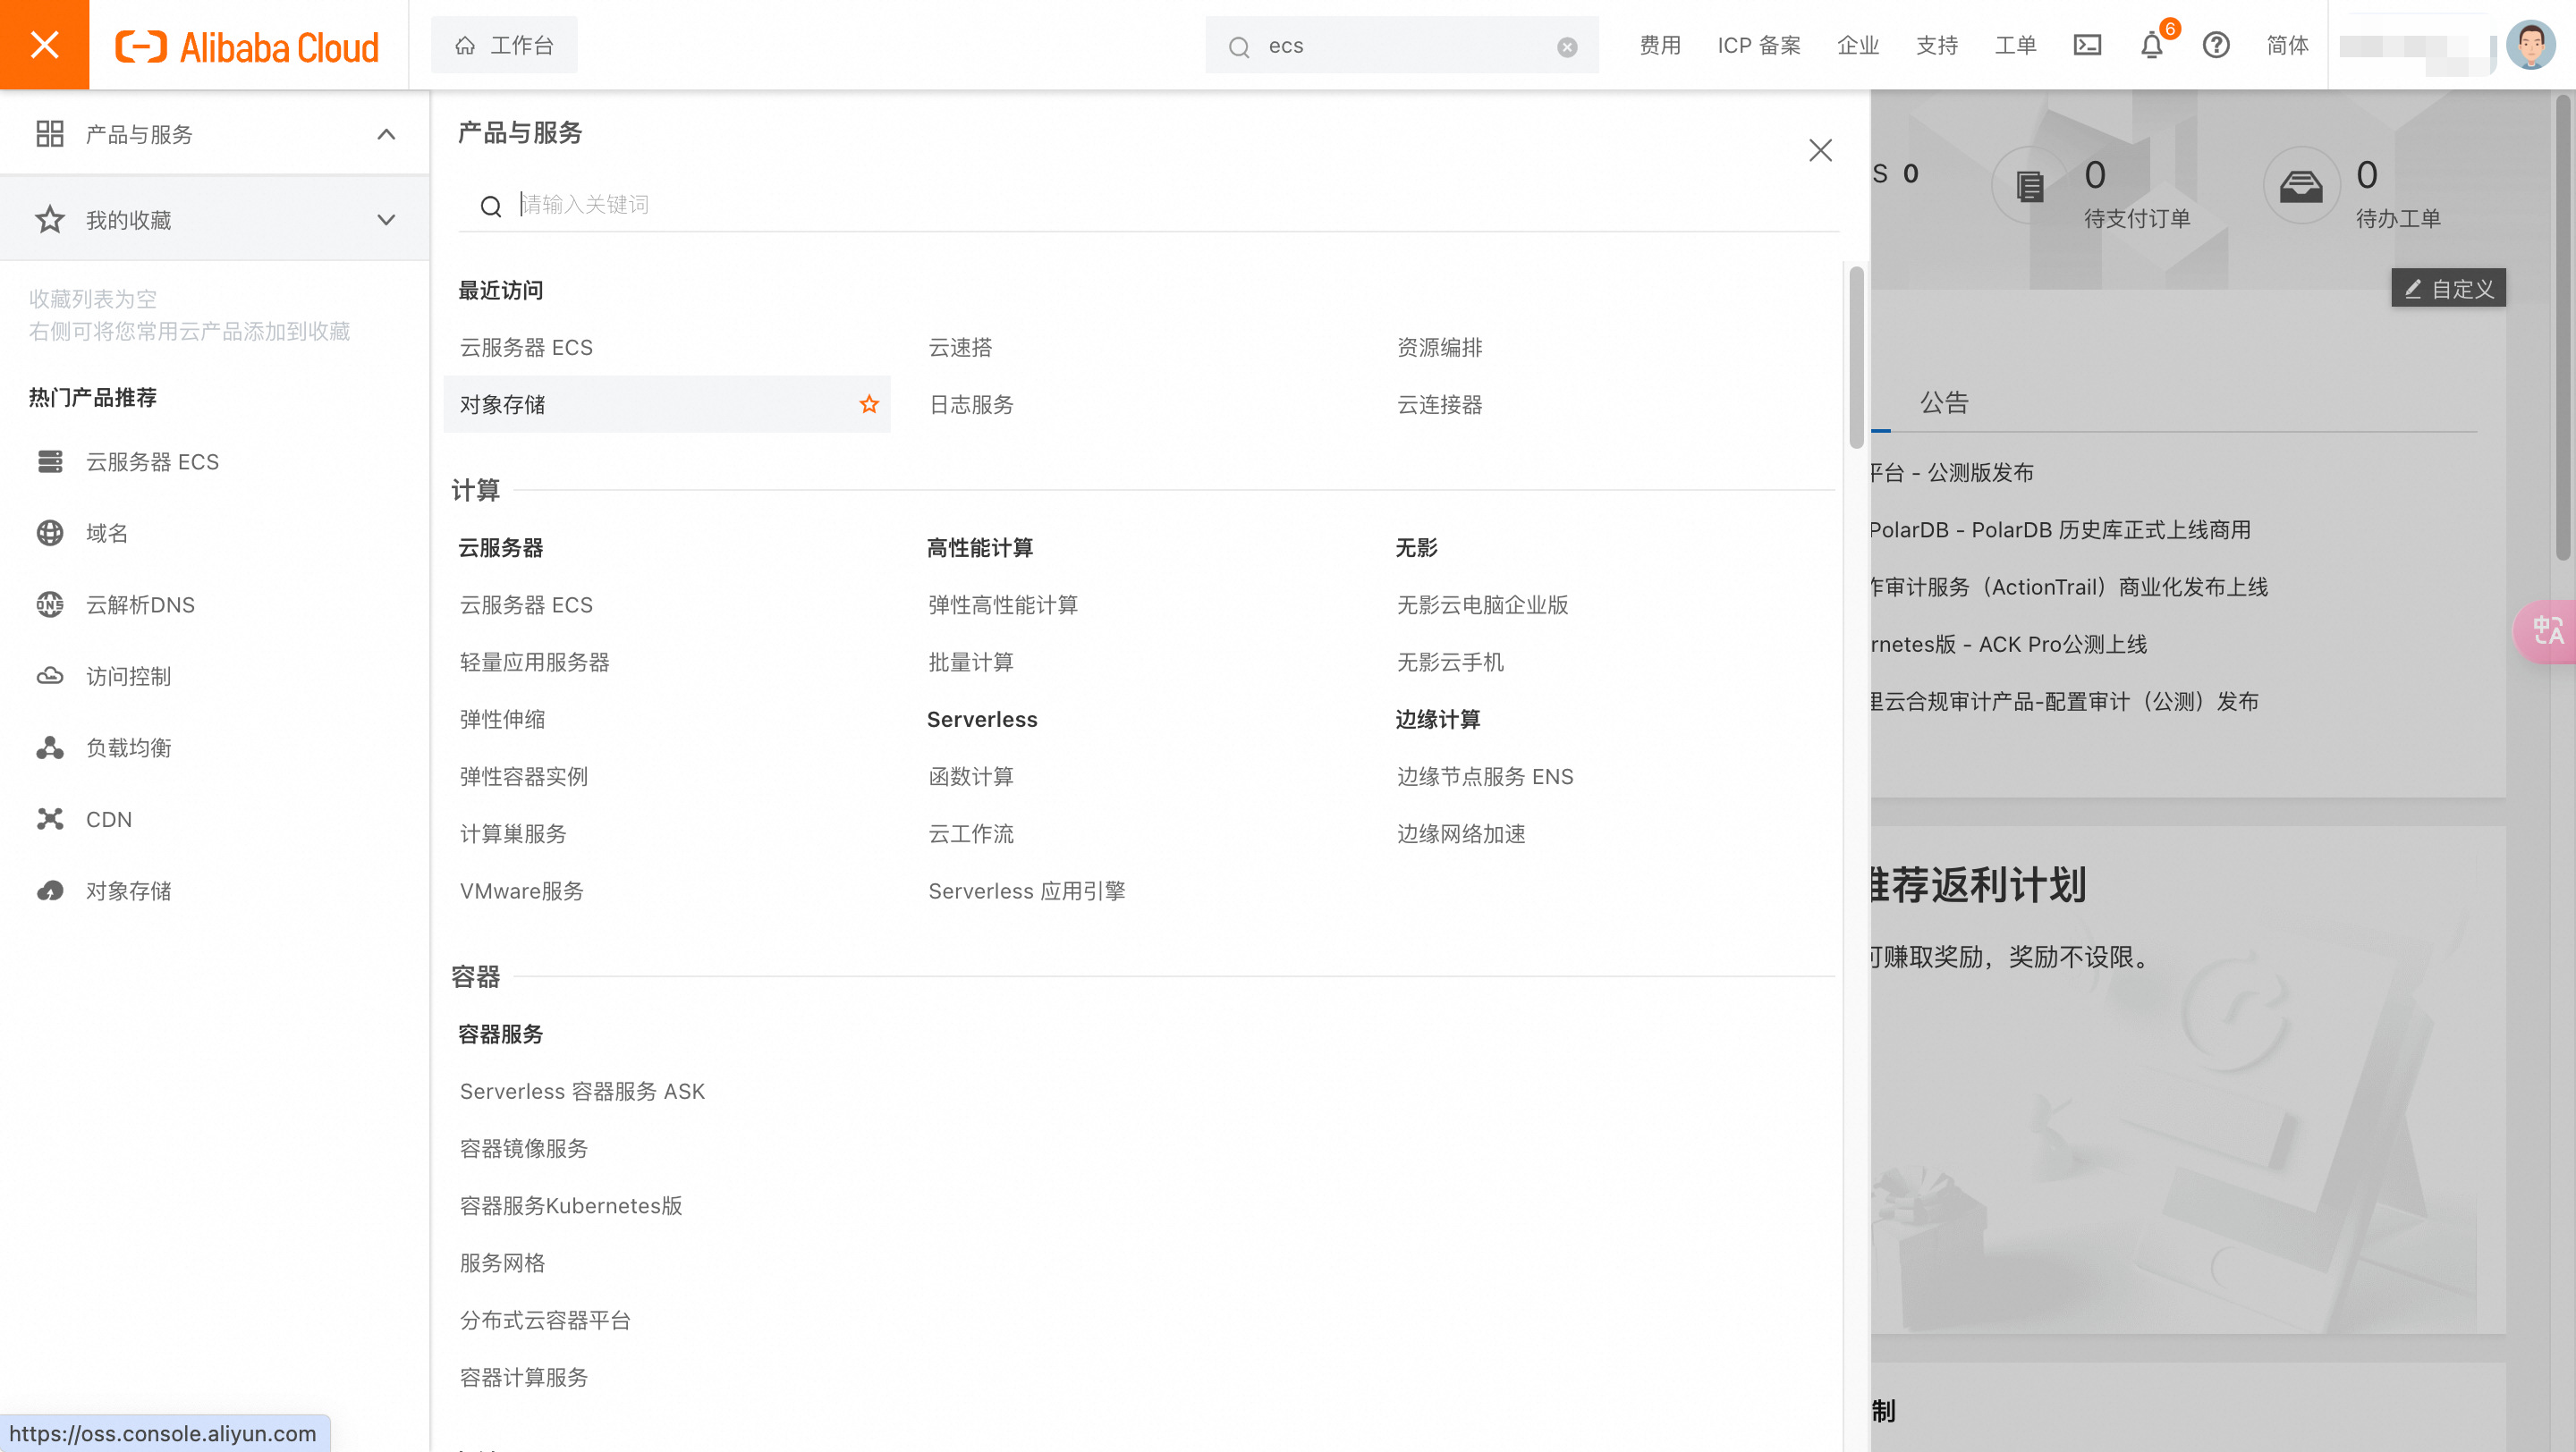Open 云解析DNS from the sidebar
Viewport: 2576px width, 1452px height.
[140, 604]
